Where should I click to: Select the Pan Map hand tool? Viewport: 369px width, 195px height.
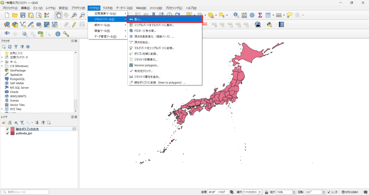(x=58, y=15)
